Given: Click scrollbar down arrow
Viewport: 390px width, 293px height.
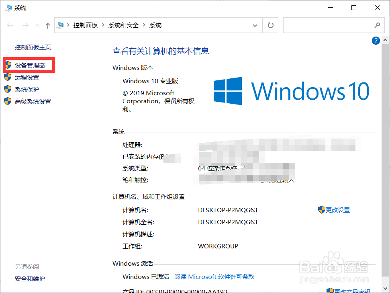Looking at the screenshot, I should 385,289.
